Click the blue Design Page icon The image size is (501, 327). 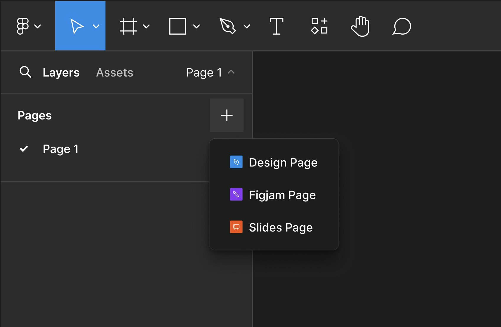[236, 162]
